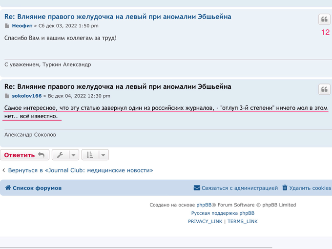Image resolution: width=332 pixels, height=249 pixels.
Task: Return to Journal Club: медицинские новости
Action: (x=81, y=170)
